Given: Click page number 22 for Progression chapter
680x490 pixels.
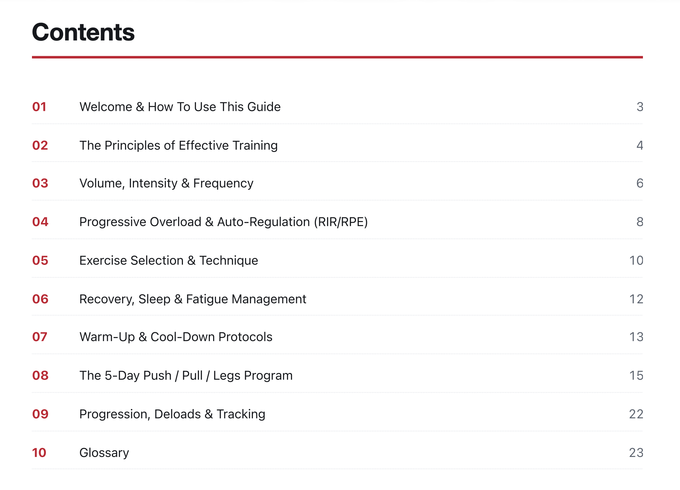Looking at the screenshot, I should (636, 414).
